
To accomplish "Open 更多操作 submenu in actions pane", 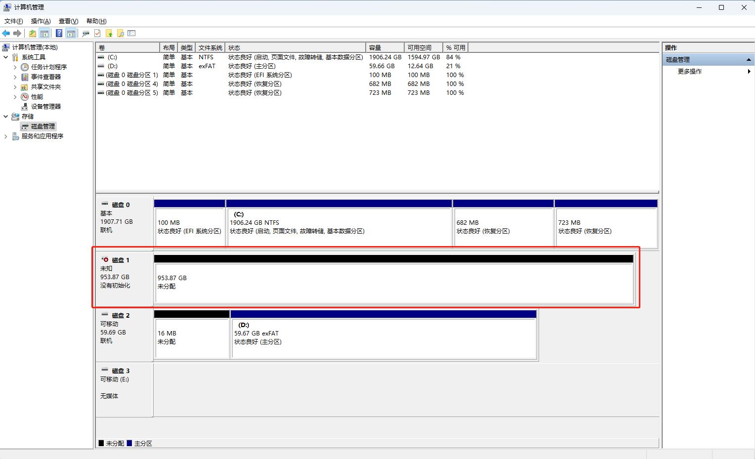I will (x=690, y=71).
